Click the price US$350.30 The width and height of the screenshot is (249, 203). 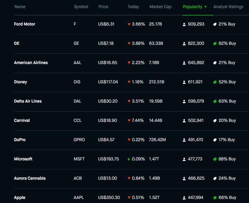pos(109,198)
